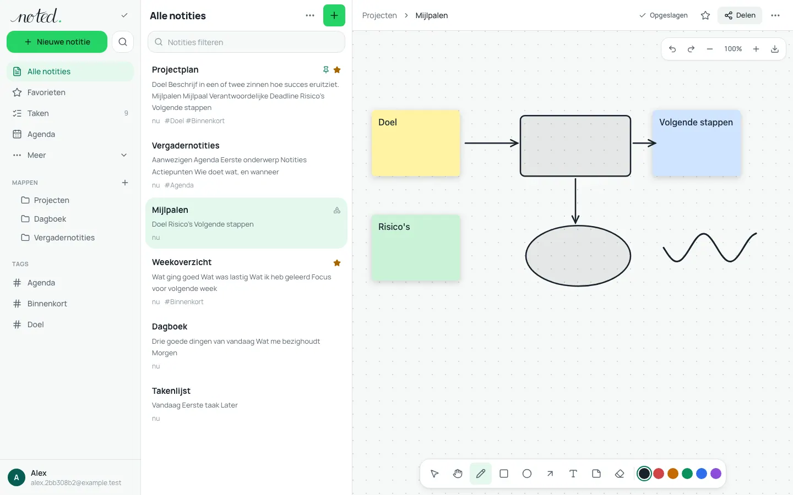Viewport: 793px width, 495px height.
Task: Click the Nieuwe notitie button
Action: coord(57,42)
